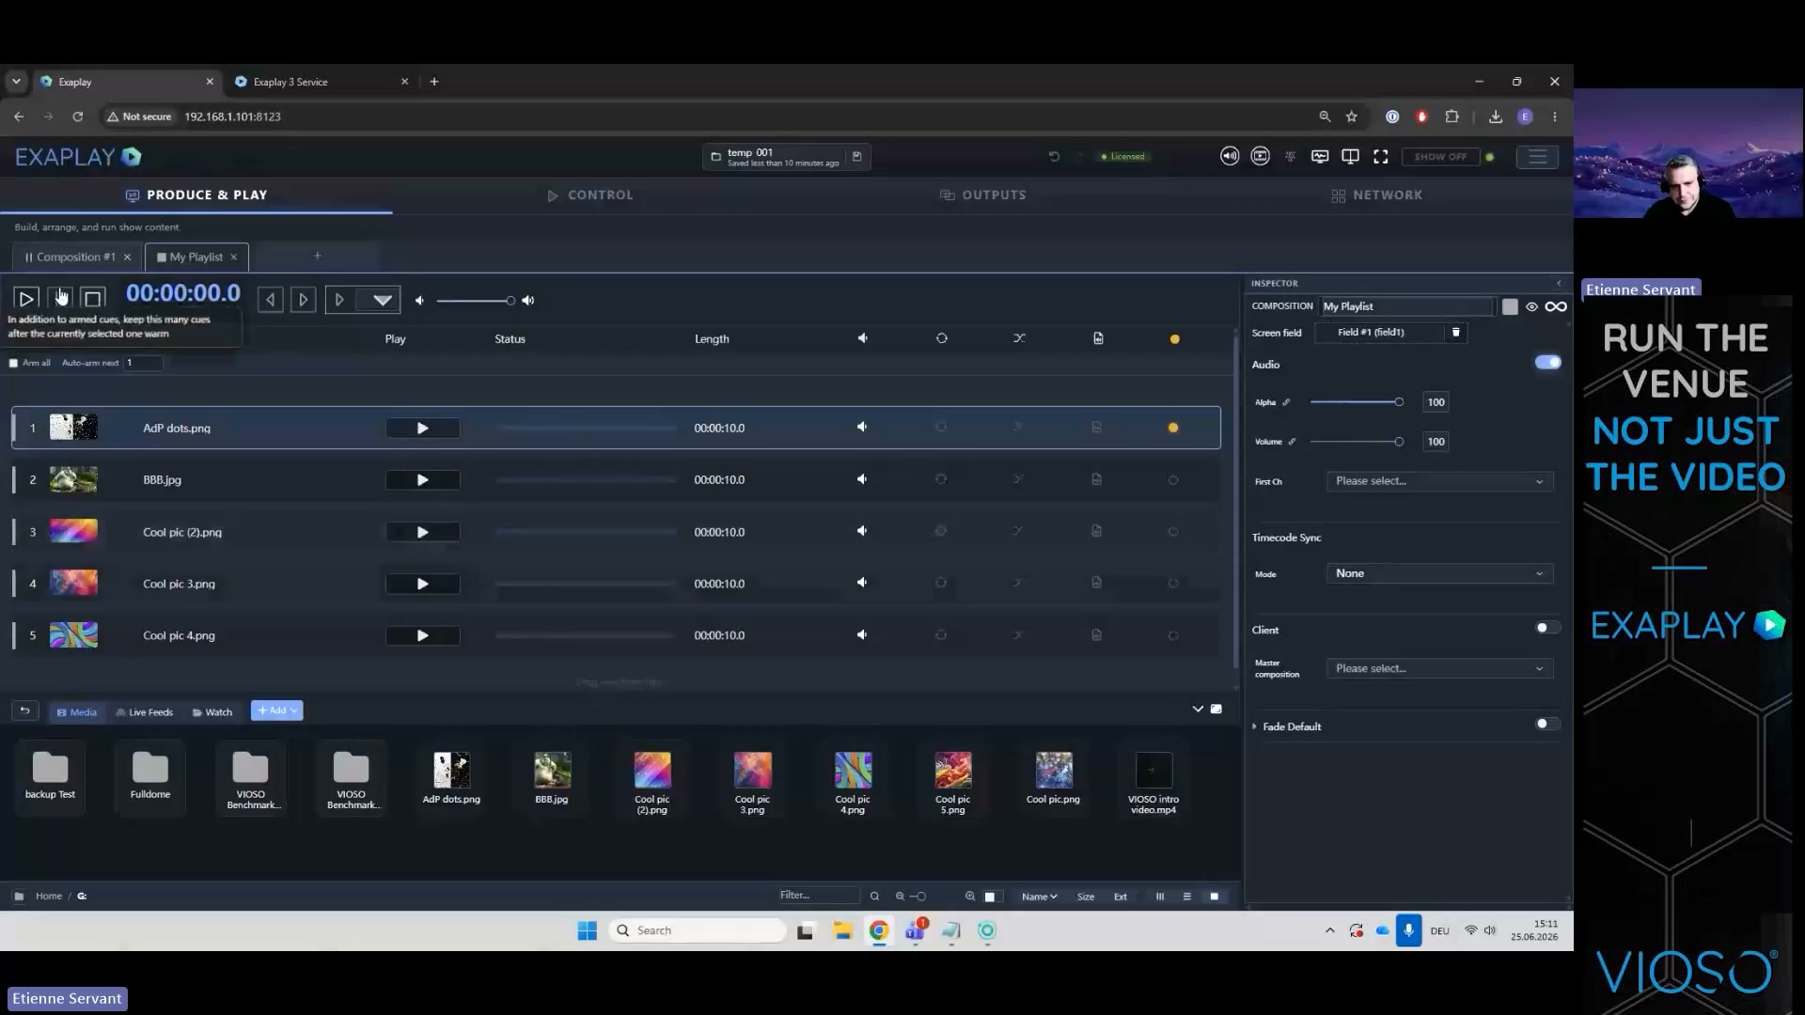Click loop icon in Cool pic 3.png row
1805x1015 pixels.
(941, 584)
